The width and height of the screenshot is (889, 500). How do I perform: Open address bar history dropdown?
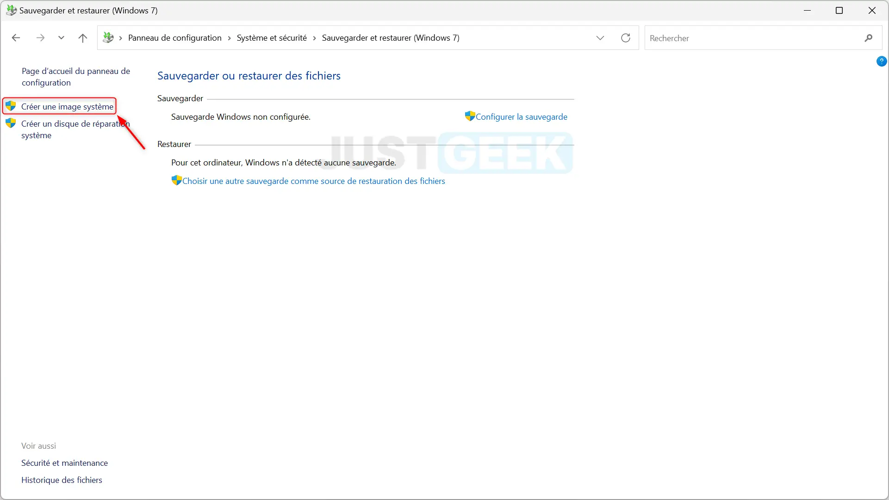tap(600, 38)
